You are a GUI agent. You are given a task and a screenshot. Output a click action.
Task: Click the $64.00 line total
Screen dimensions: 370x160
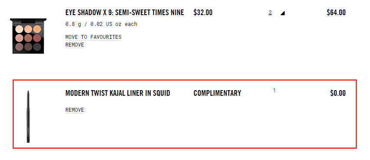(x=336, y=13)
